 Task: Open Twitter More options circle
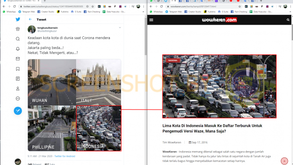coord(18,98)
